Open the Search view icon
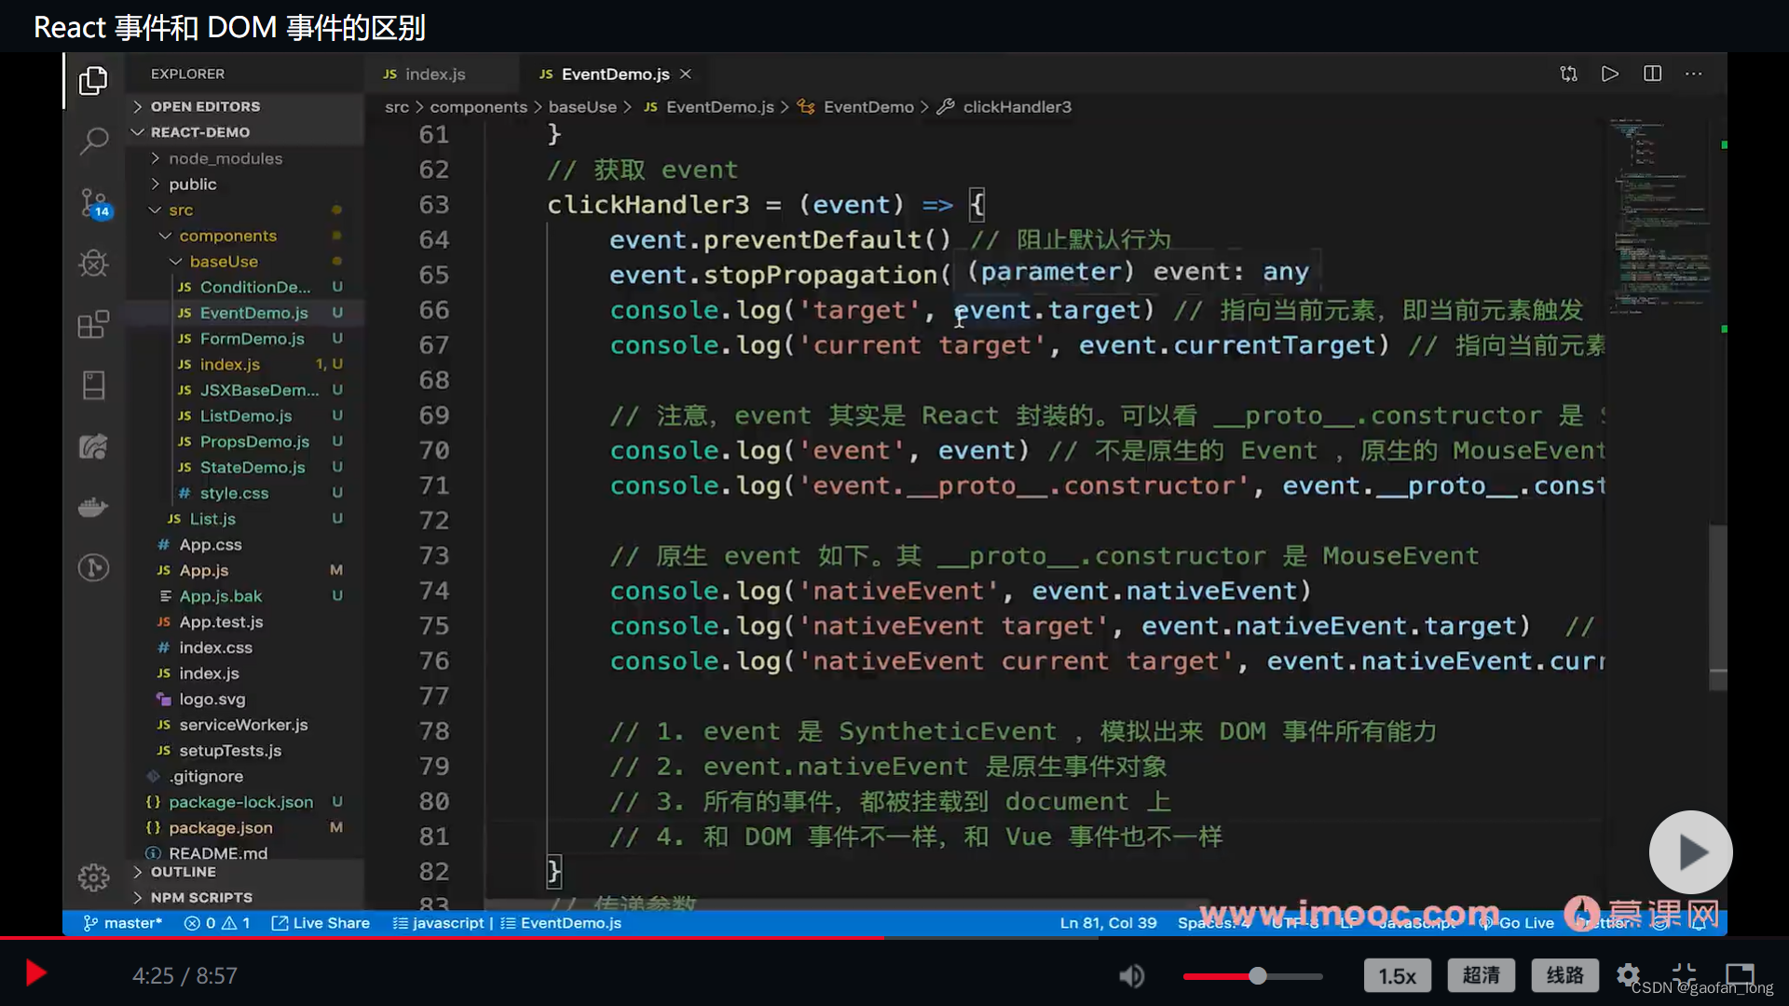Viewport: 1789px width, 1006px height. click(93, 141)
